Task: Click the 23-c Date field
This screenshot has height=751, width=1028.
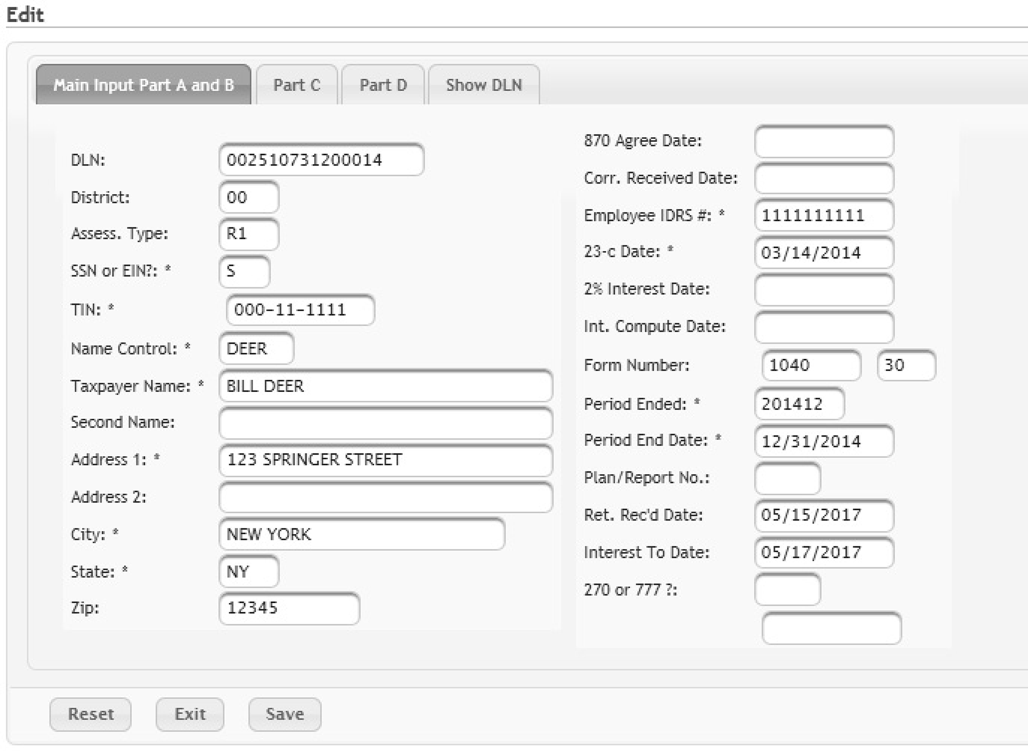Action: click(x=824, y=253)
